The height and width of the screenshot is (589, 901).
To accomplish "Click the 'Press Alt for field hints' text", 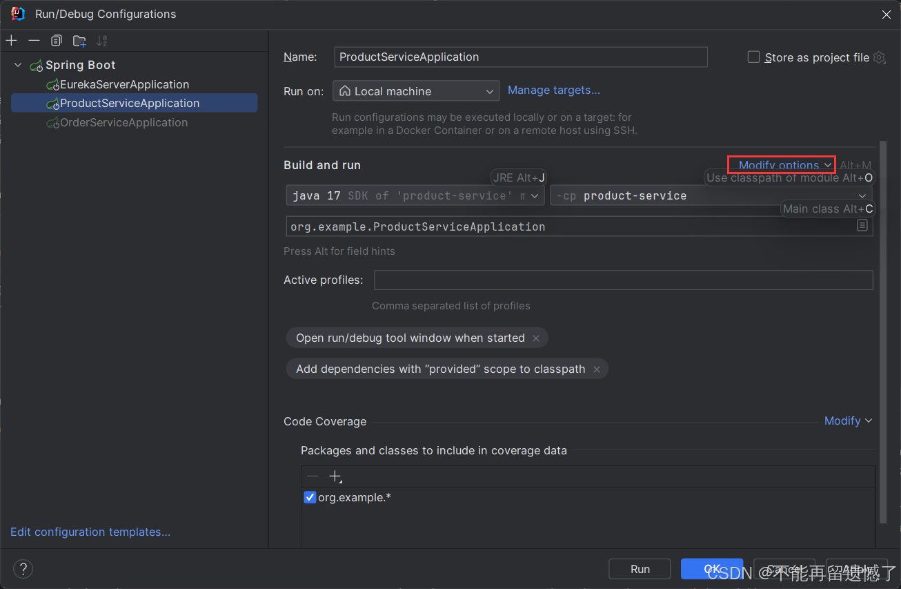I will (339, 251).
